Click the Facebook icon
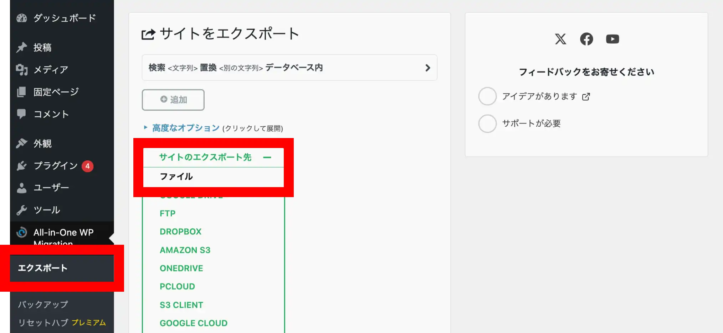 click(586, 39)
